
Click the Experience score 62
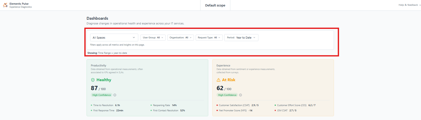220,88
